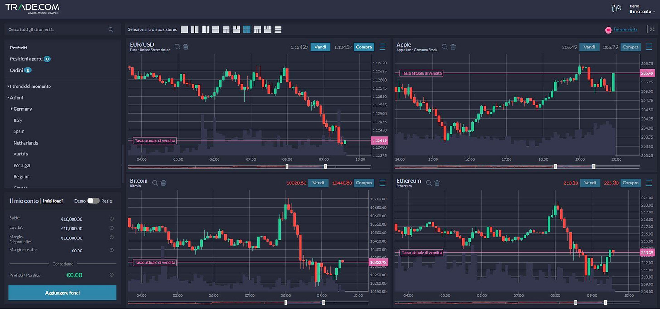Open the help icon for Saldo

click(x=112, y=218)
